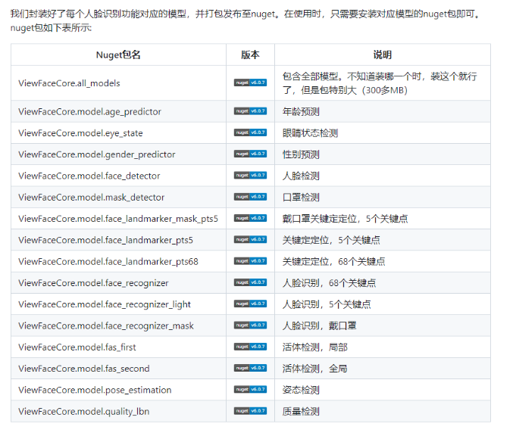Screen dimensions: 513x436
Task: Click nuget badge for eye_state row
Action: 250,132
